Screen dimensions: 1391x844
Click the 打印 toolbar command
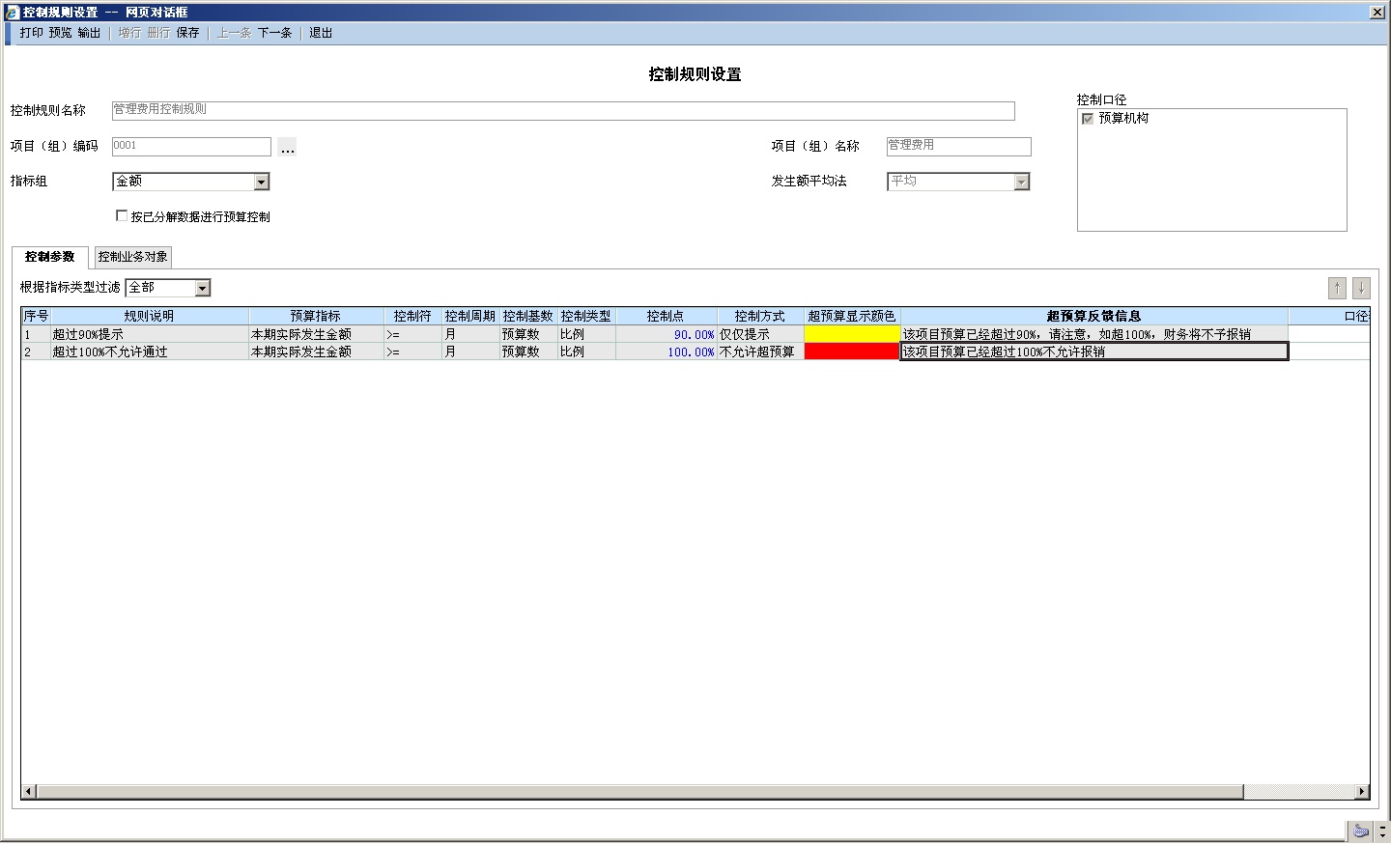pyautogui.click(x=31, y=33)
